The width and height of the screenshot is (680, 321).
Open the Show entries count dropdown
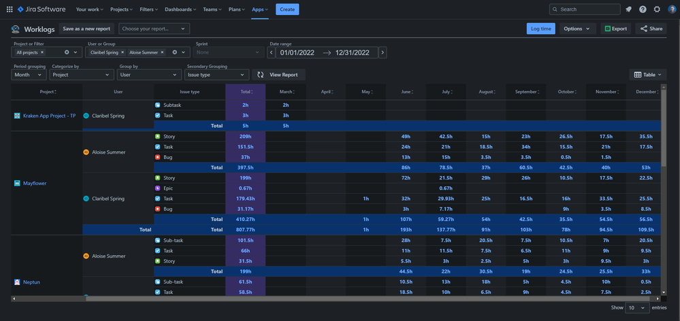(637, 307)
